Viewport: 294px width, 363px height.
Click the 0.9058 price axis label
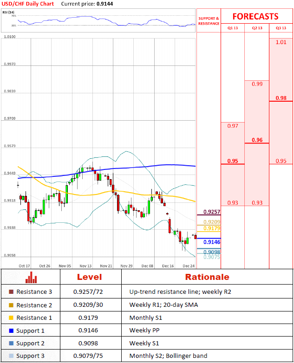(10, 255)
